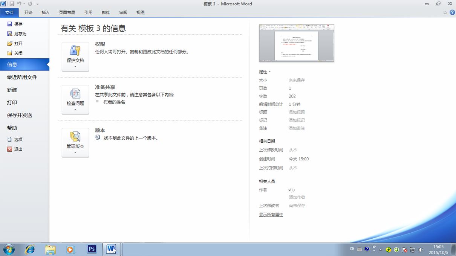Click the redo icon in quick access toolbar
The height and width of the screenshot is (256, 456).
point(30,4)
